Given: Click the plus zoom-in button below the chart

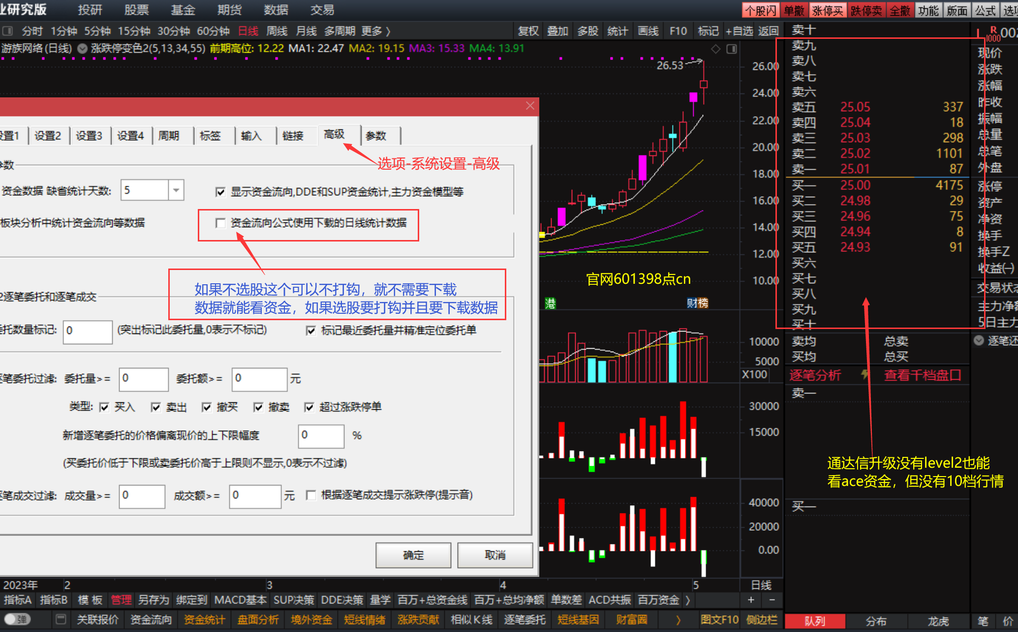Looking at the screenshot, I should pyautogui.click(x=751, y=600).
